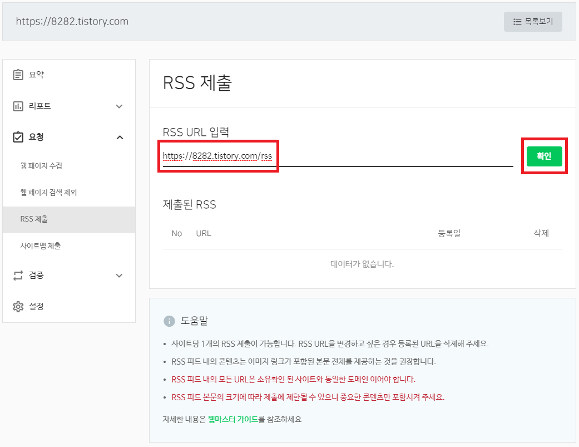
Task: Open the 웹마스터 가이드 link
Action: point(232,419)
